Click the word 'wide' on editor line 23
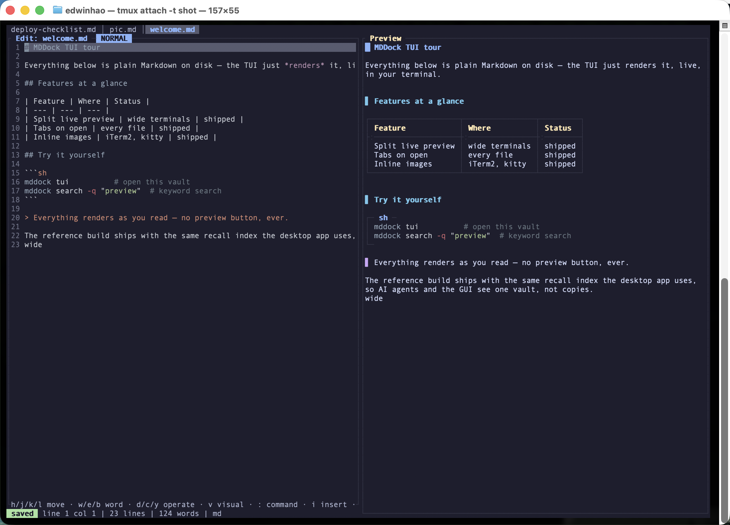This screenshot has height=525, width=730. pos(33,245)
